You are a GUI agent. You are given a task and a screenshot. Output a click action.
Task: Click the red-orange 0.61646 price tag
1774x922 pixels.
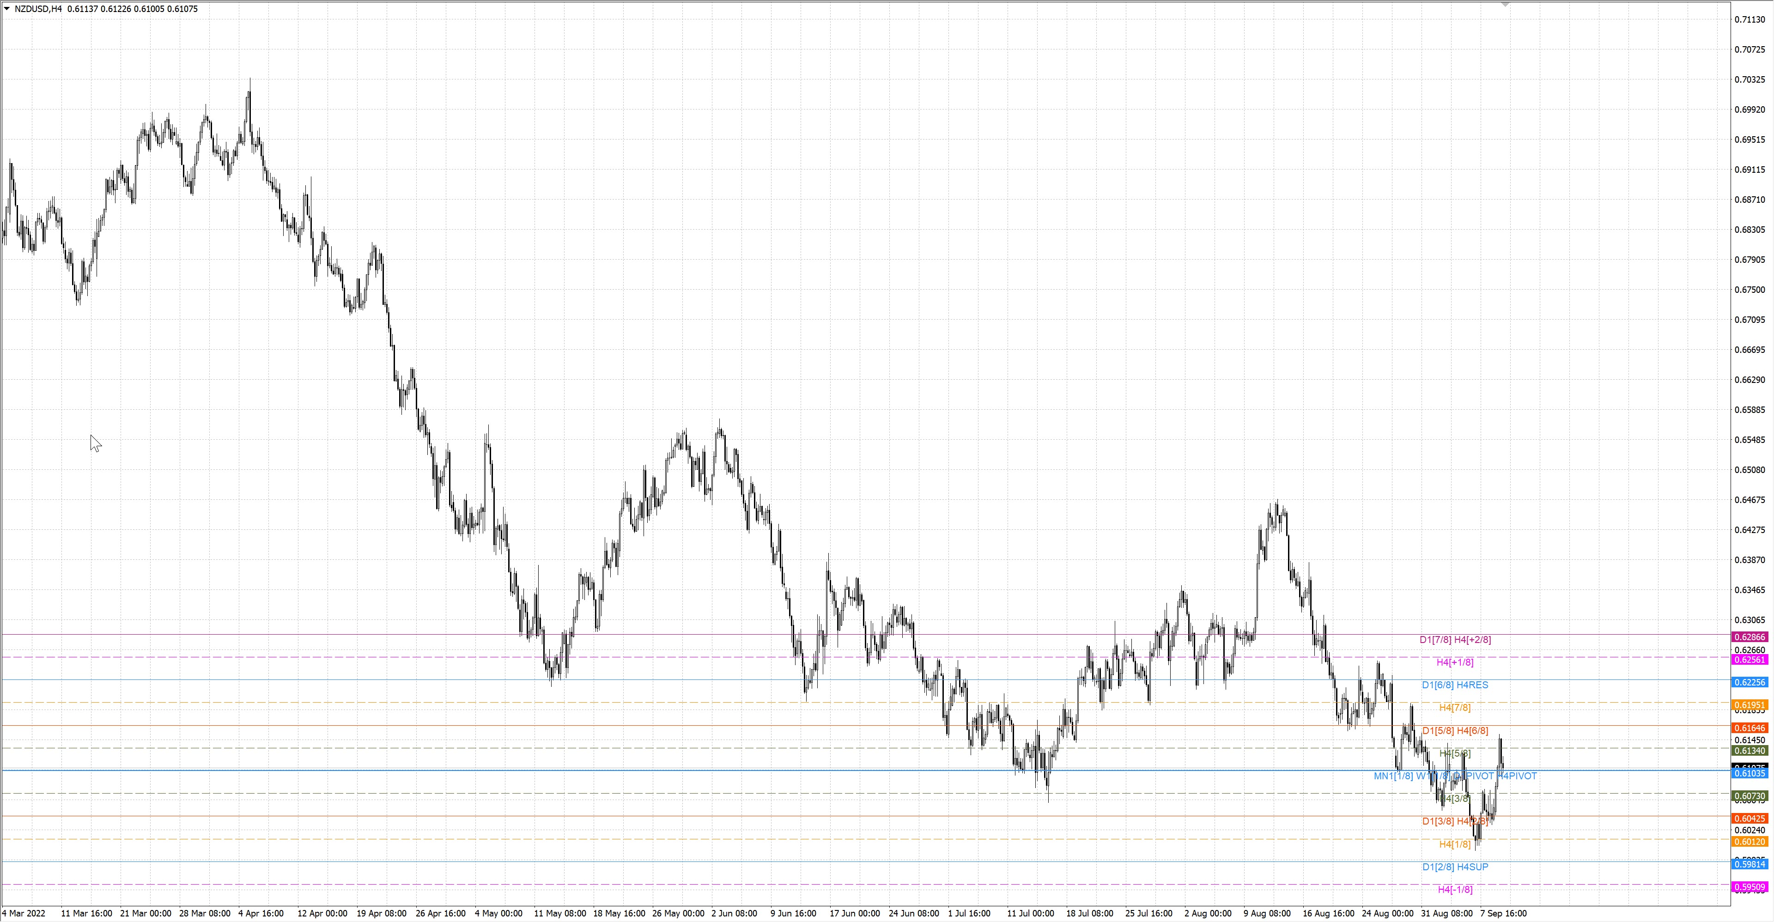coord(1749,728)
